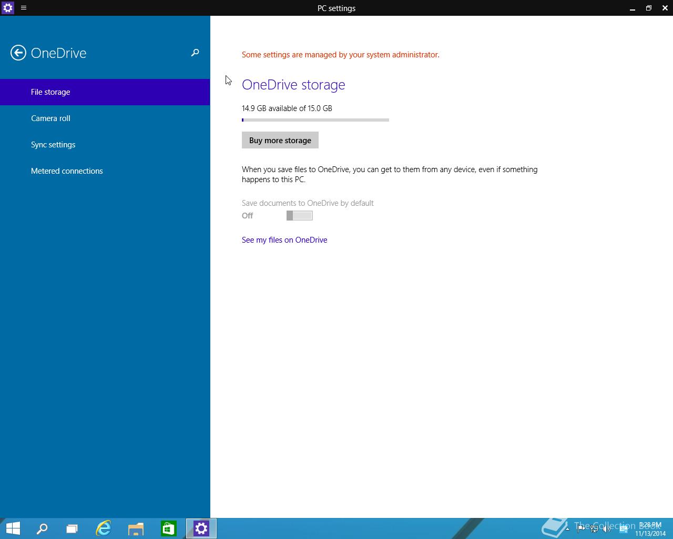Switch to Sync settings
The height and width of the screenshot is (539, 673).
point(105,145)
